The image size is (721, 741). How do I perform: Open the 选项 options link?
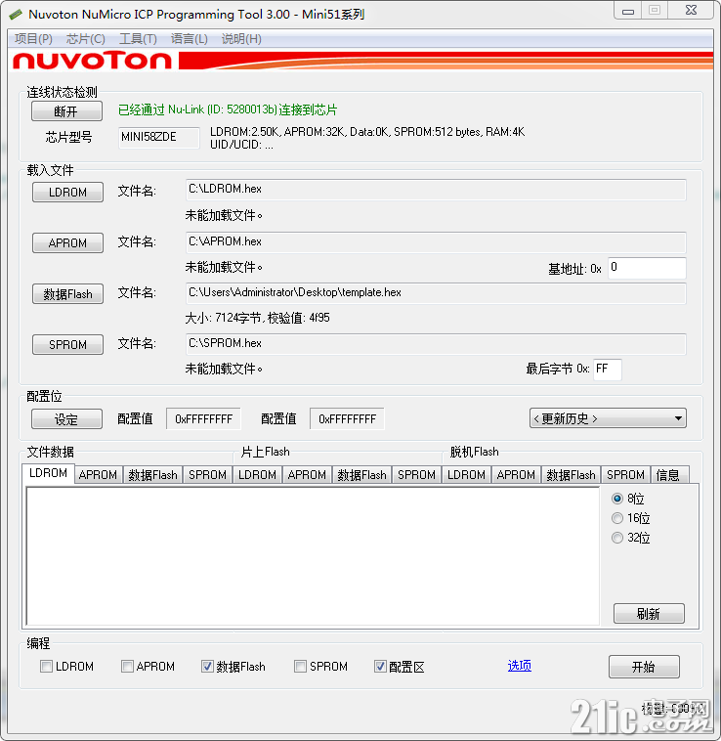(520, 666)
